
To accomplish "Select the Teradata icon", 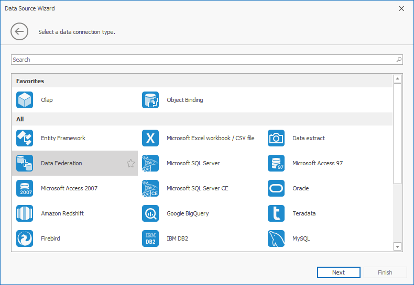I will [x=276, y=213].
